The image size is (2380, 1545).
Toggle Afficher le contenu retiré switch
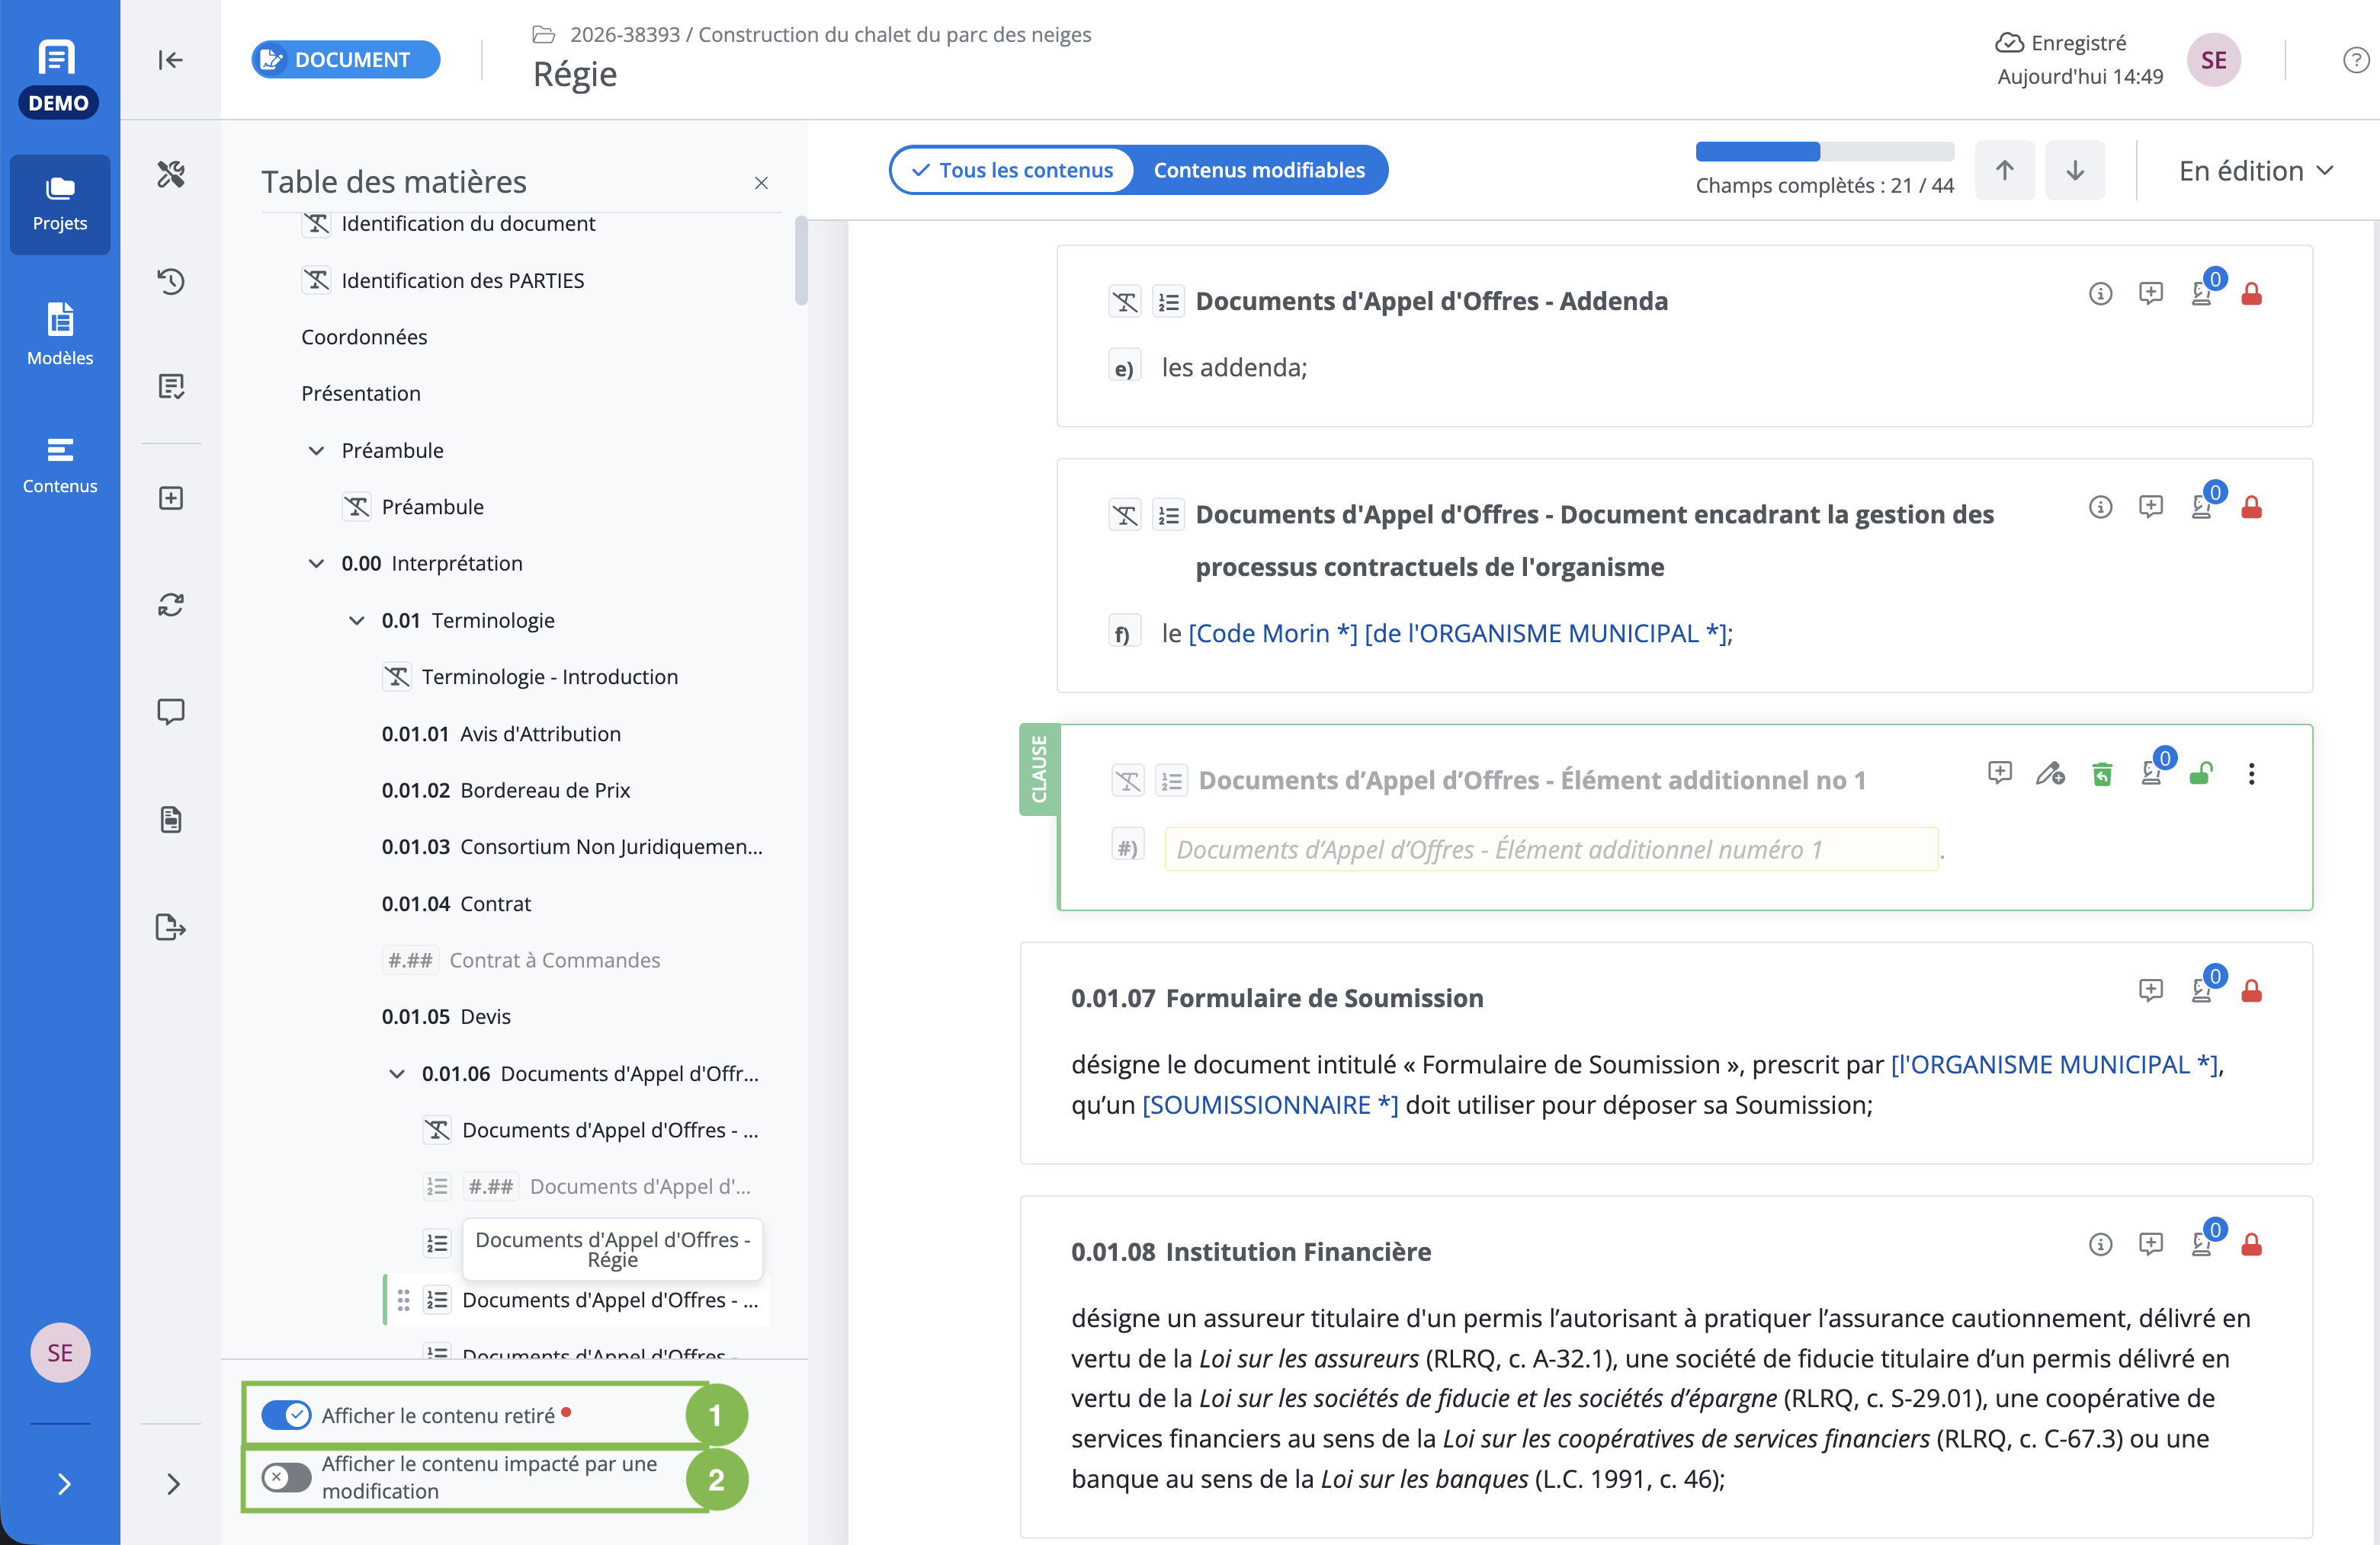(x=287, y=1414)
